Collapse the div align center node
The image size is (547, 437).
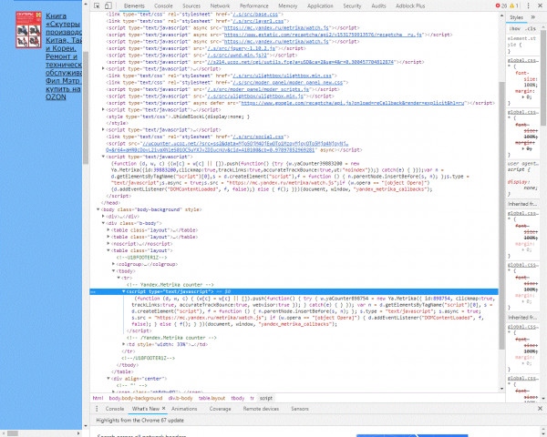pos(108,379)
